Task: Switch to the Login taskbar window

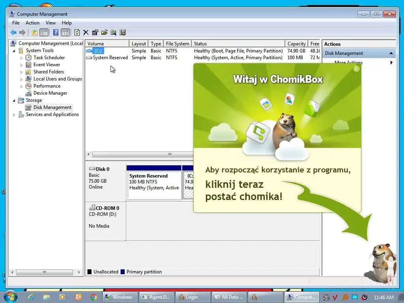Action: (193, 297)
